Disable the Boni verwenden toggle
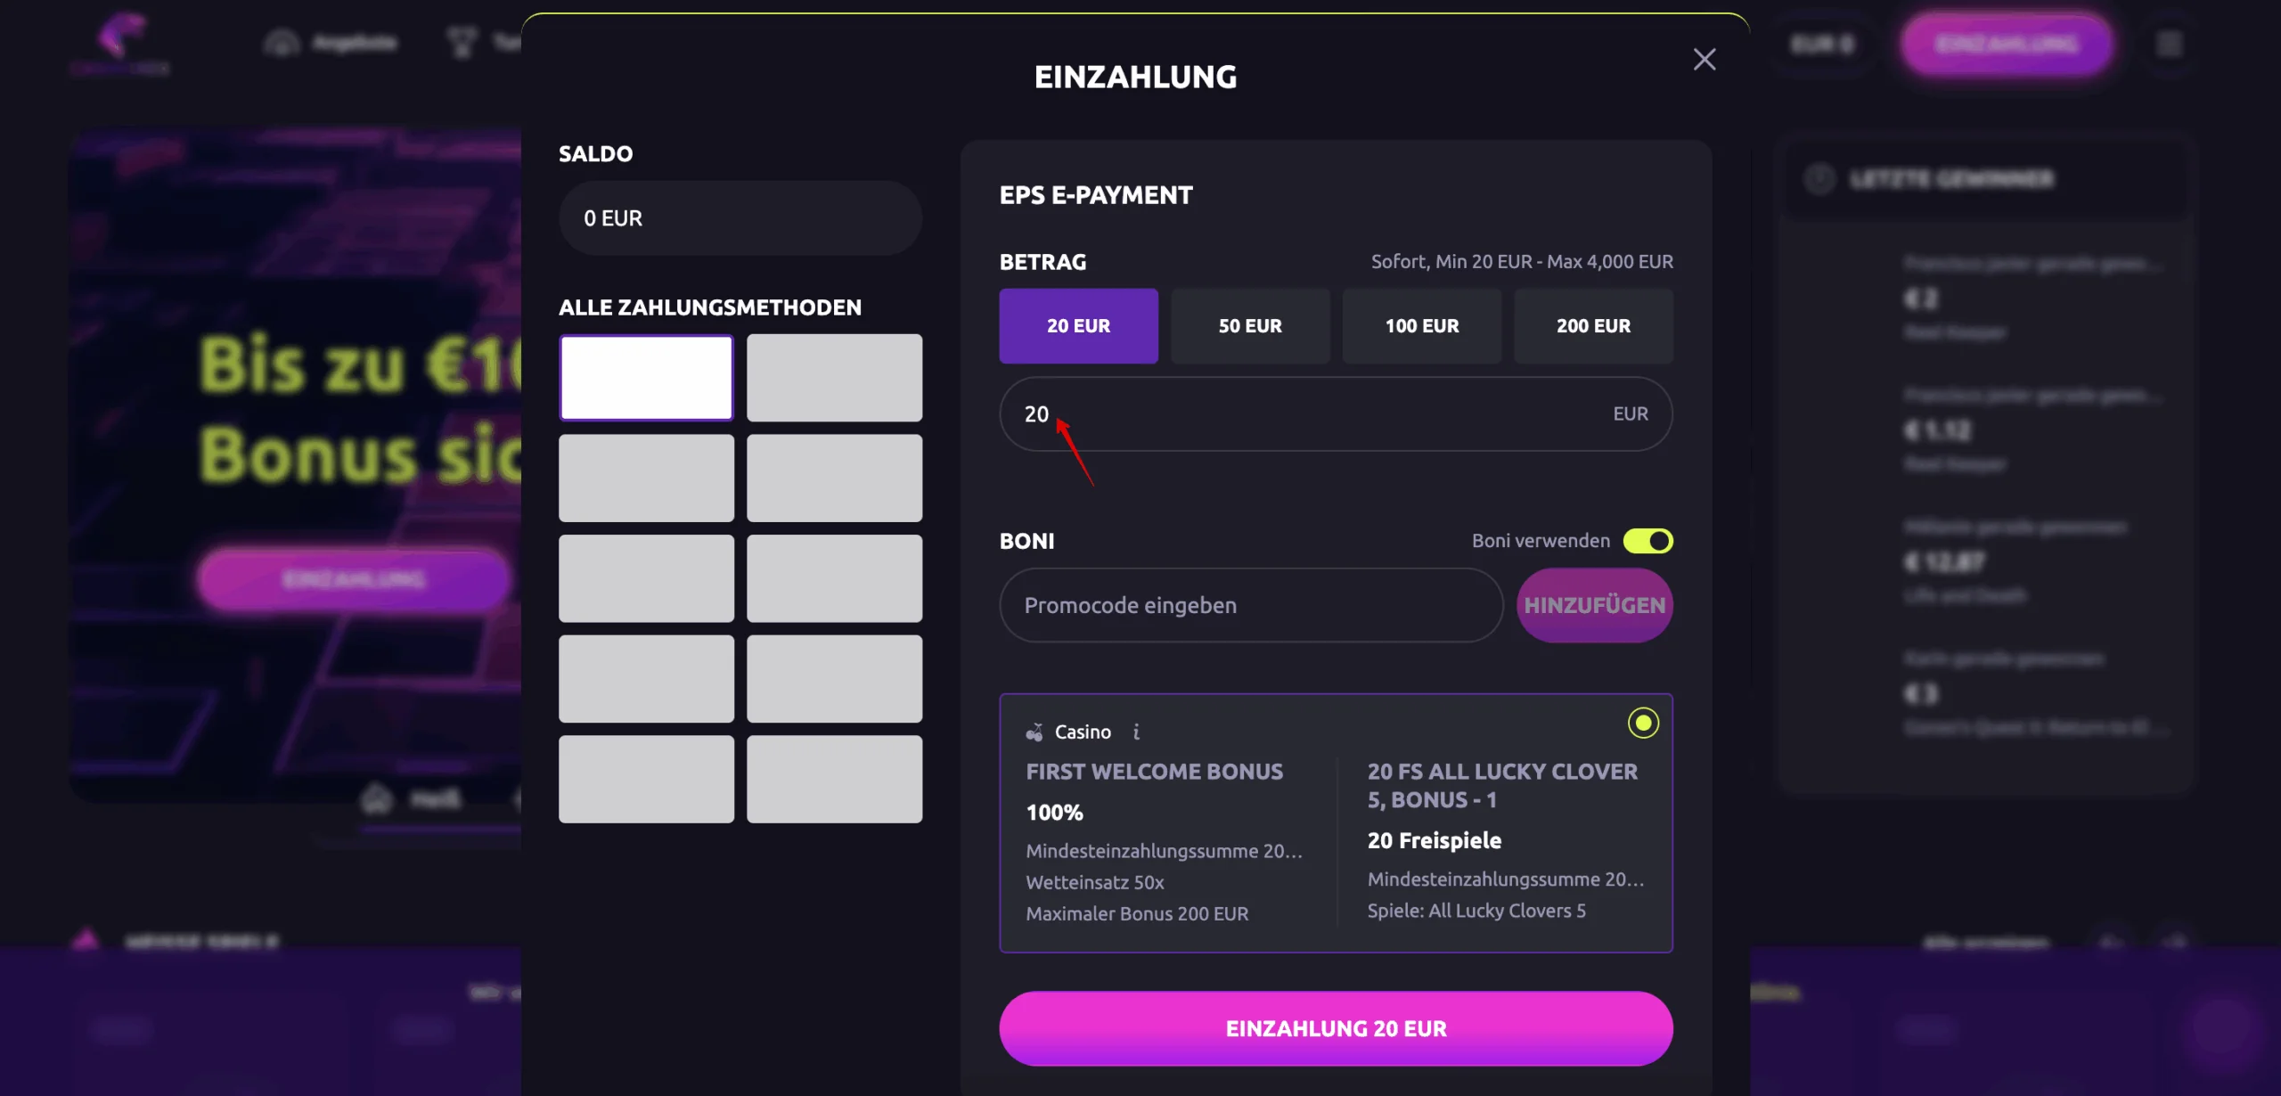Screen dimensions: 2281x1096 1647,540
